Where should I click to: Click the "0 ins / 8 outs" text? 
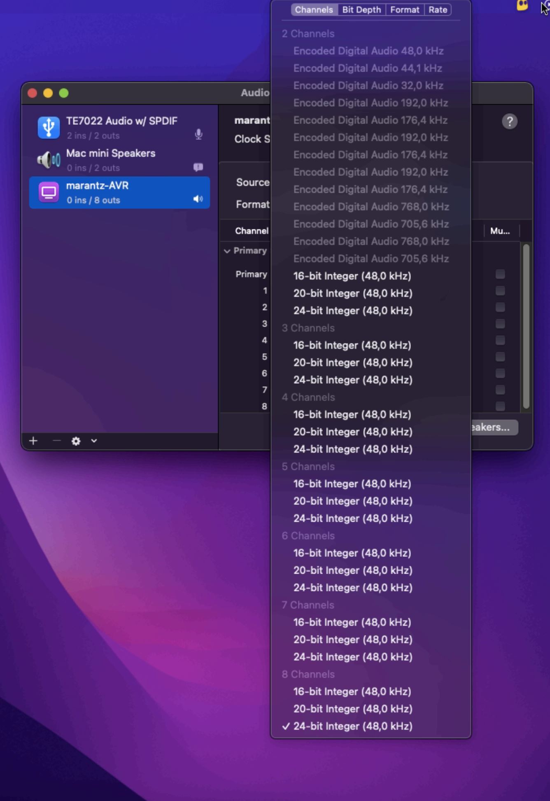click(93, 200)
